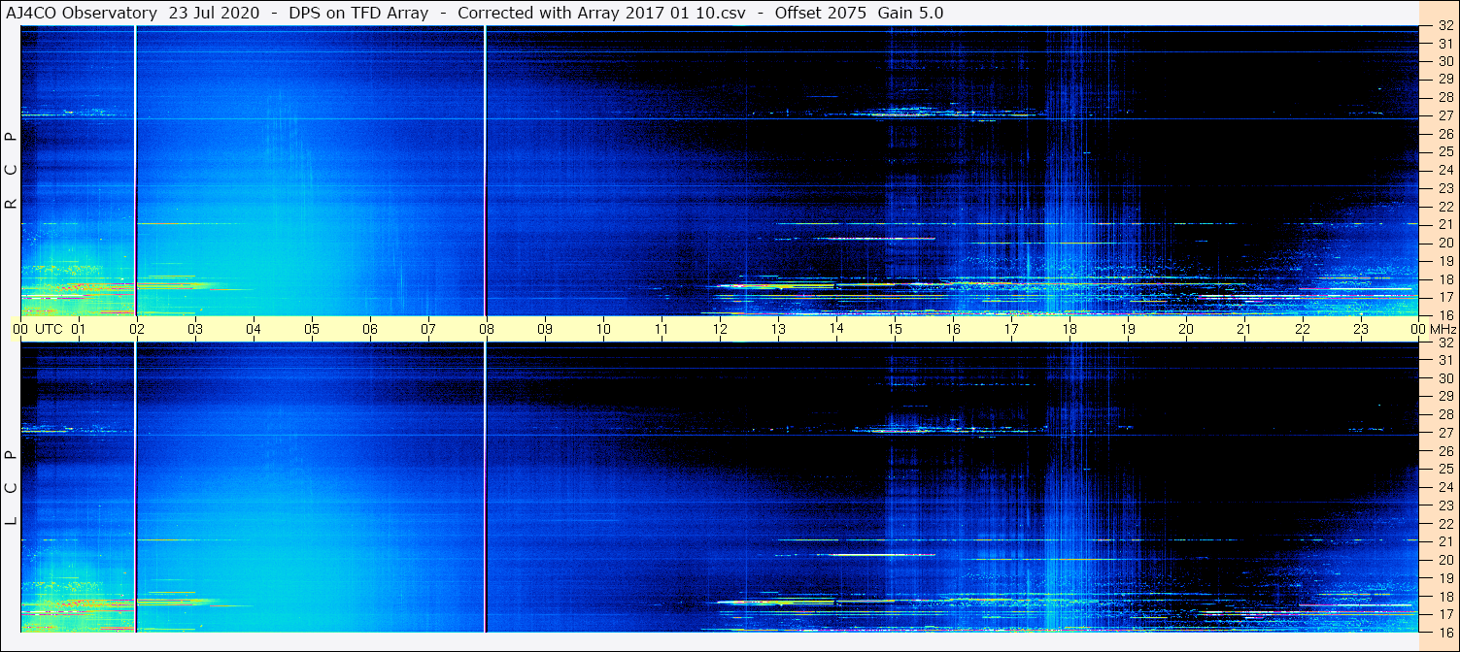Click the 05 hour label on UTC axis

[x=311, y=329]
